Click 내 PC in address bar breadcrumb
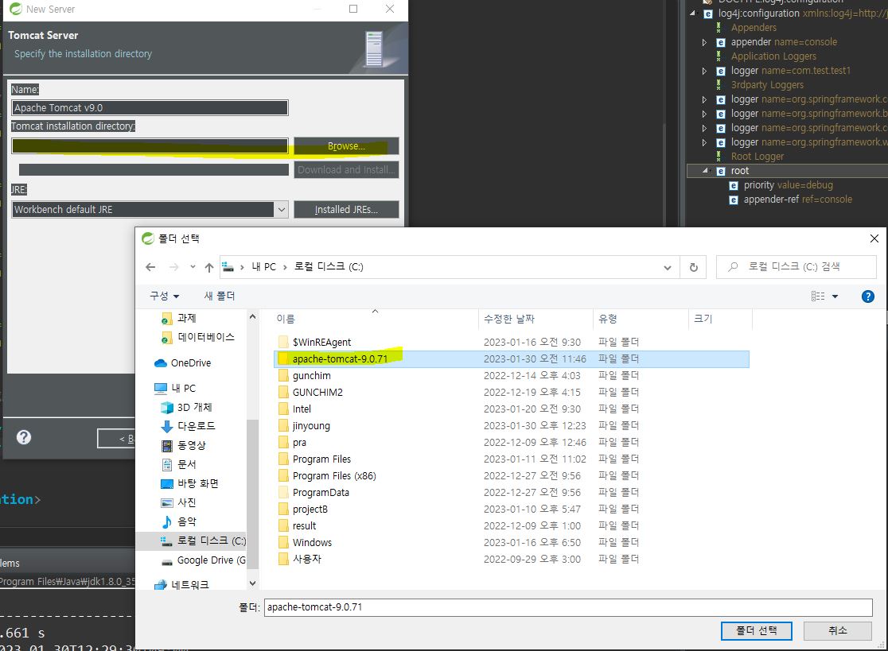Viewport: 888px width, 651px height. 264,267
